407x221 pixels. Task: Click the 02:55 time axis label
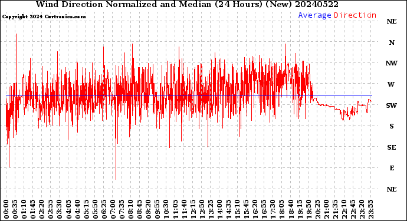51,209
